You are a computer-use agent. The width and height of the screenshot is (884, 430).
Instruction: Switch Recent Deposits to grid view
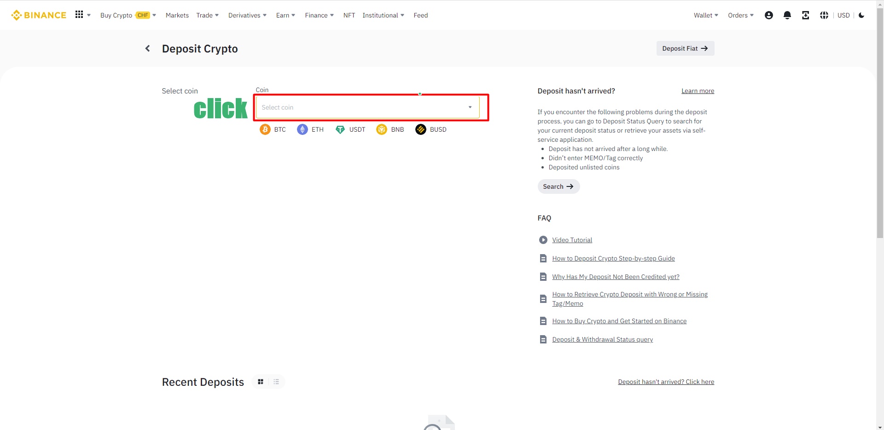(261, 382)
